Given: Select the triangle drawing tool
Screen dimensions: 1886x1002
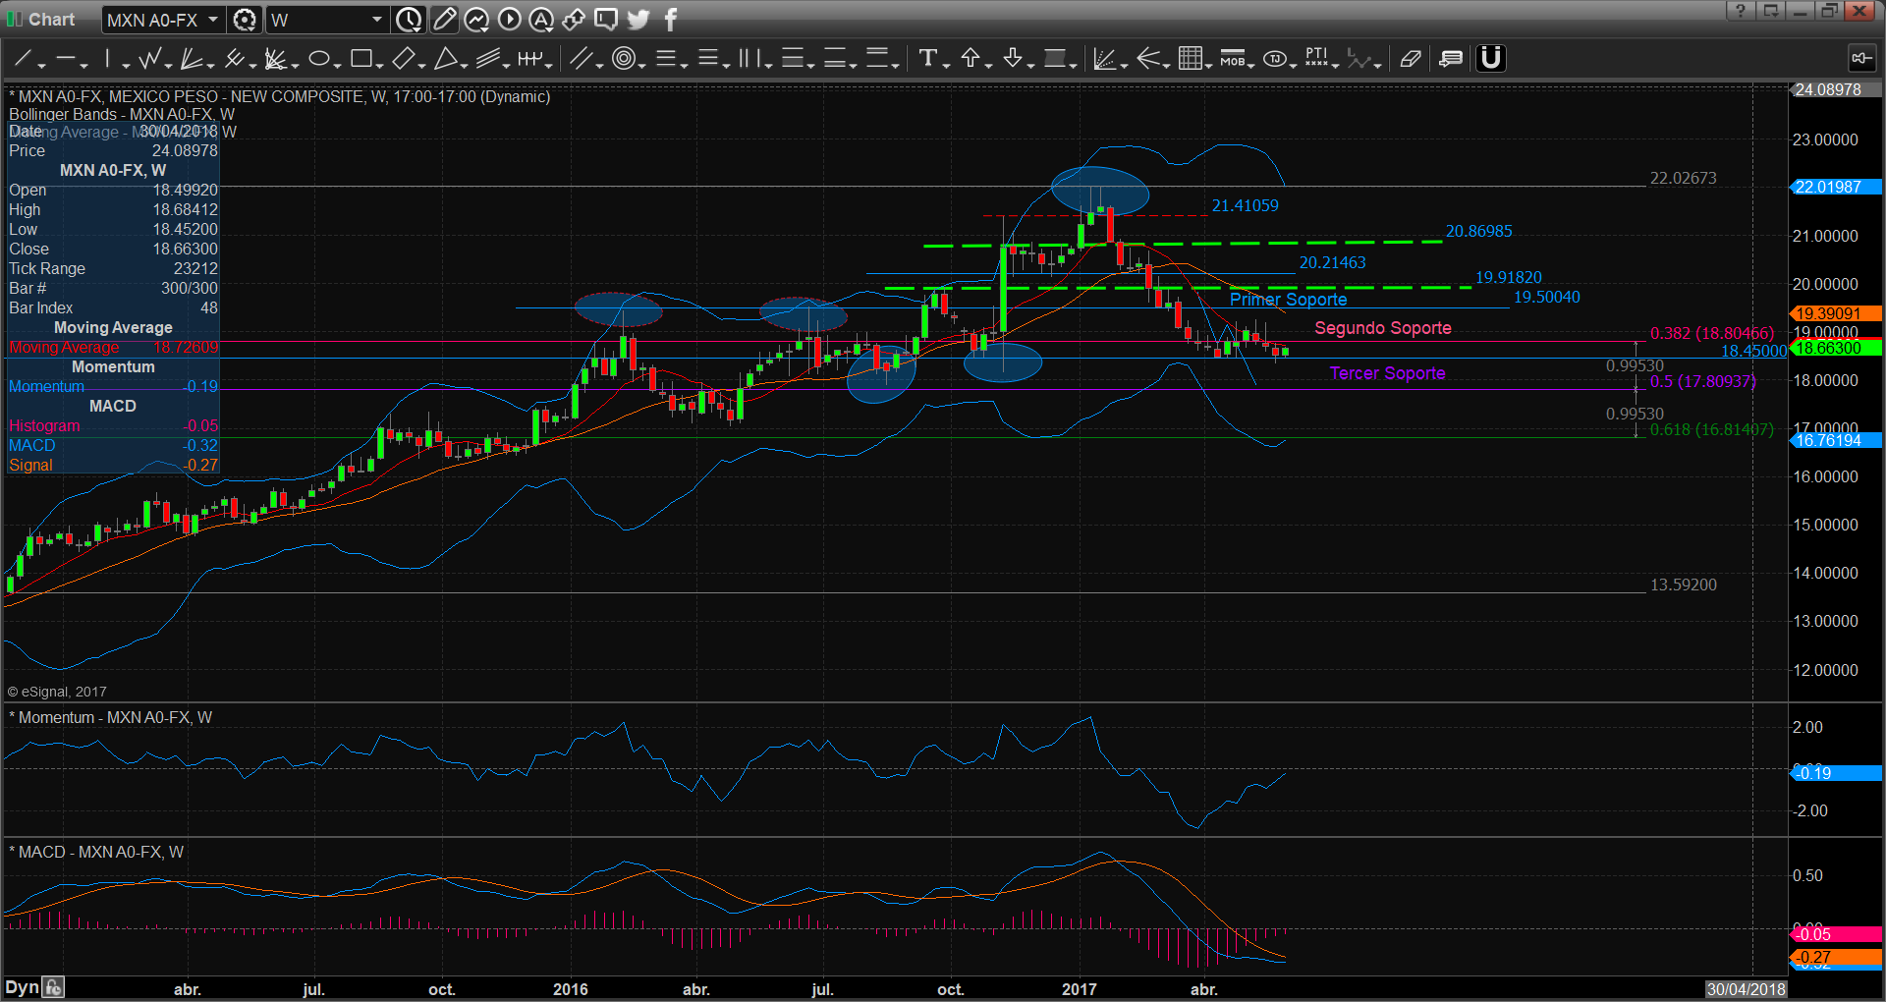Looking at the screenshot, I should 445,59.
